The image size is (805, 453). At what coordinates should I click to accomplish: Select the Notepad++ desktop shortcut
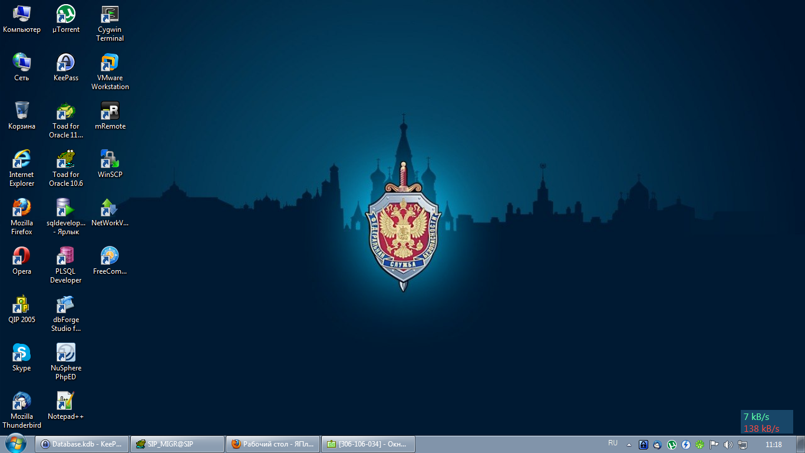click(x=66, y=406)
